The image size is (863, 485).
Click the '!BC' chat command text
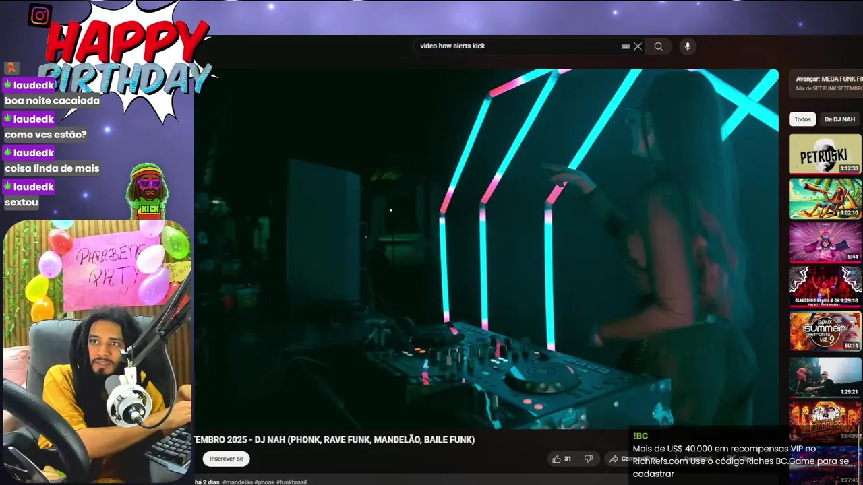[x=640, y=436]
